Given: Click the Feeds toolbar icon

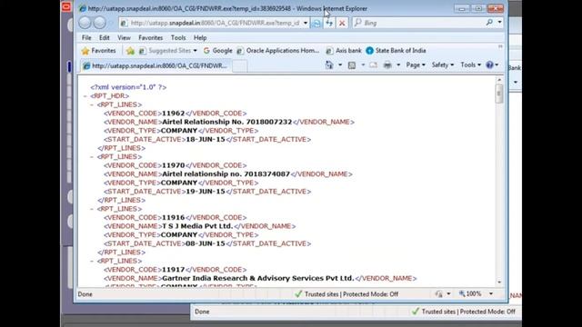Looking at the screenshot, I should point(352,65).
